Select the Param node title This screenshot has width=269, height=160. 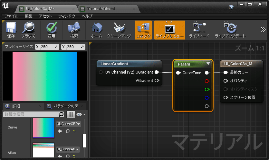pos(184,64)
